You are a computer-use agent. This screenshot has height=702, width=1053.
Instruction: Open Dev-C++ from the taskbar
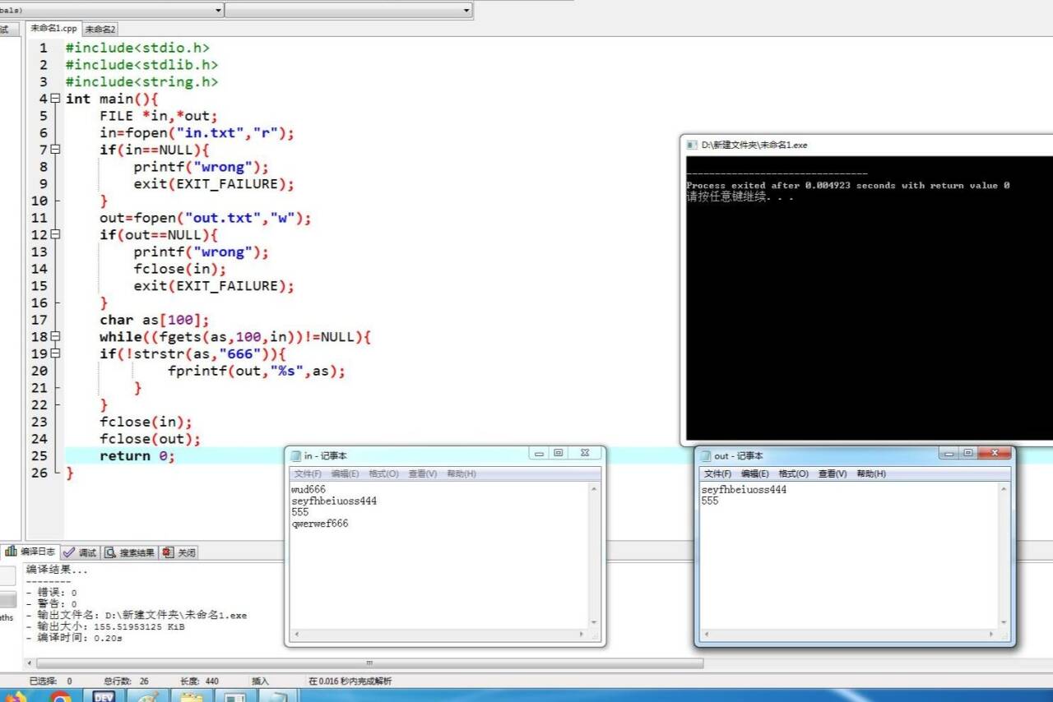[103, 695]
